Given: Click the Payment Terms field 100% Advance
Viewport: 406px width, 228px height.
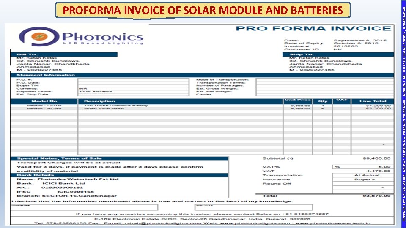Looking at the screenshot, I should 133,92.
